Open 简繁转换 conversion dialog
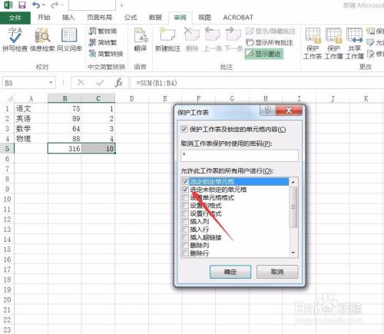This screenshot has width=384, height=334. pos(106,54)
